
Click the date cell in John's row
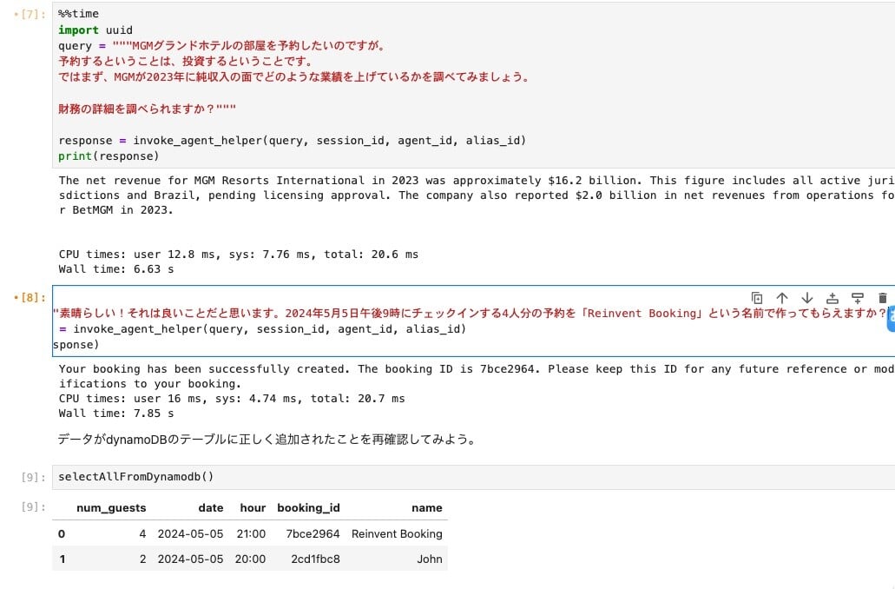tap(191, 559)
